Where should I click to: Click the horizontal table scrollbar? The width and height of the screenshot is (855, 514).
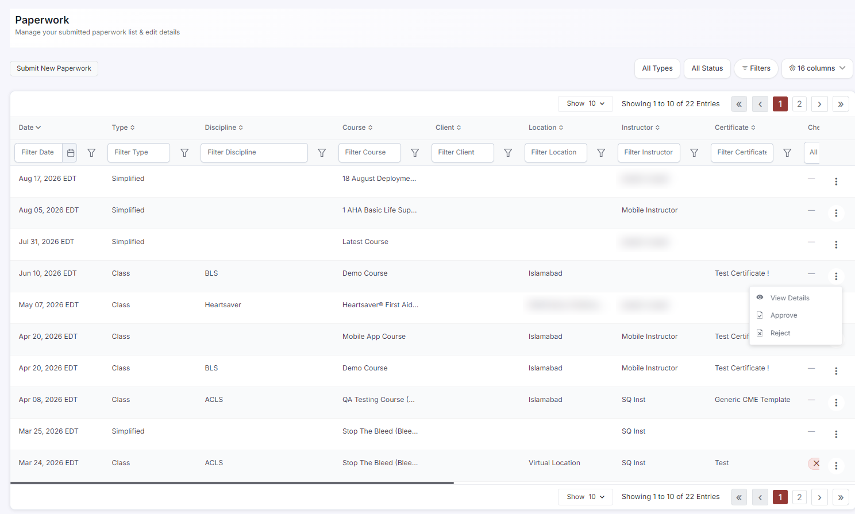click(x=232, y=483)
